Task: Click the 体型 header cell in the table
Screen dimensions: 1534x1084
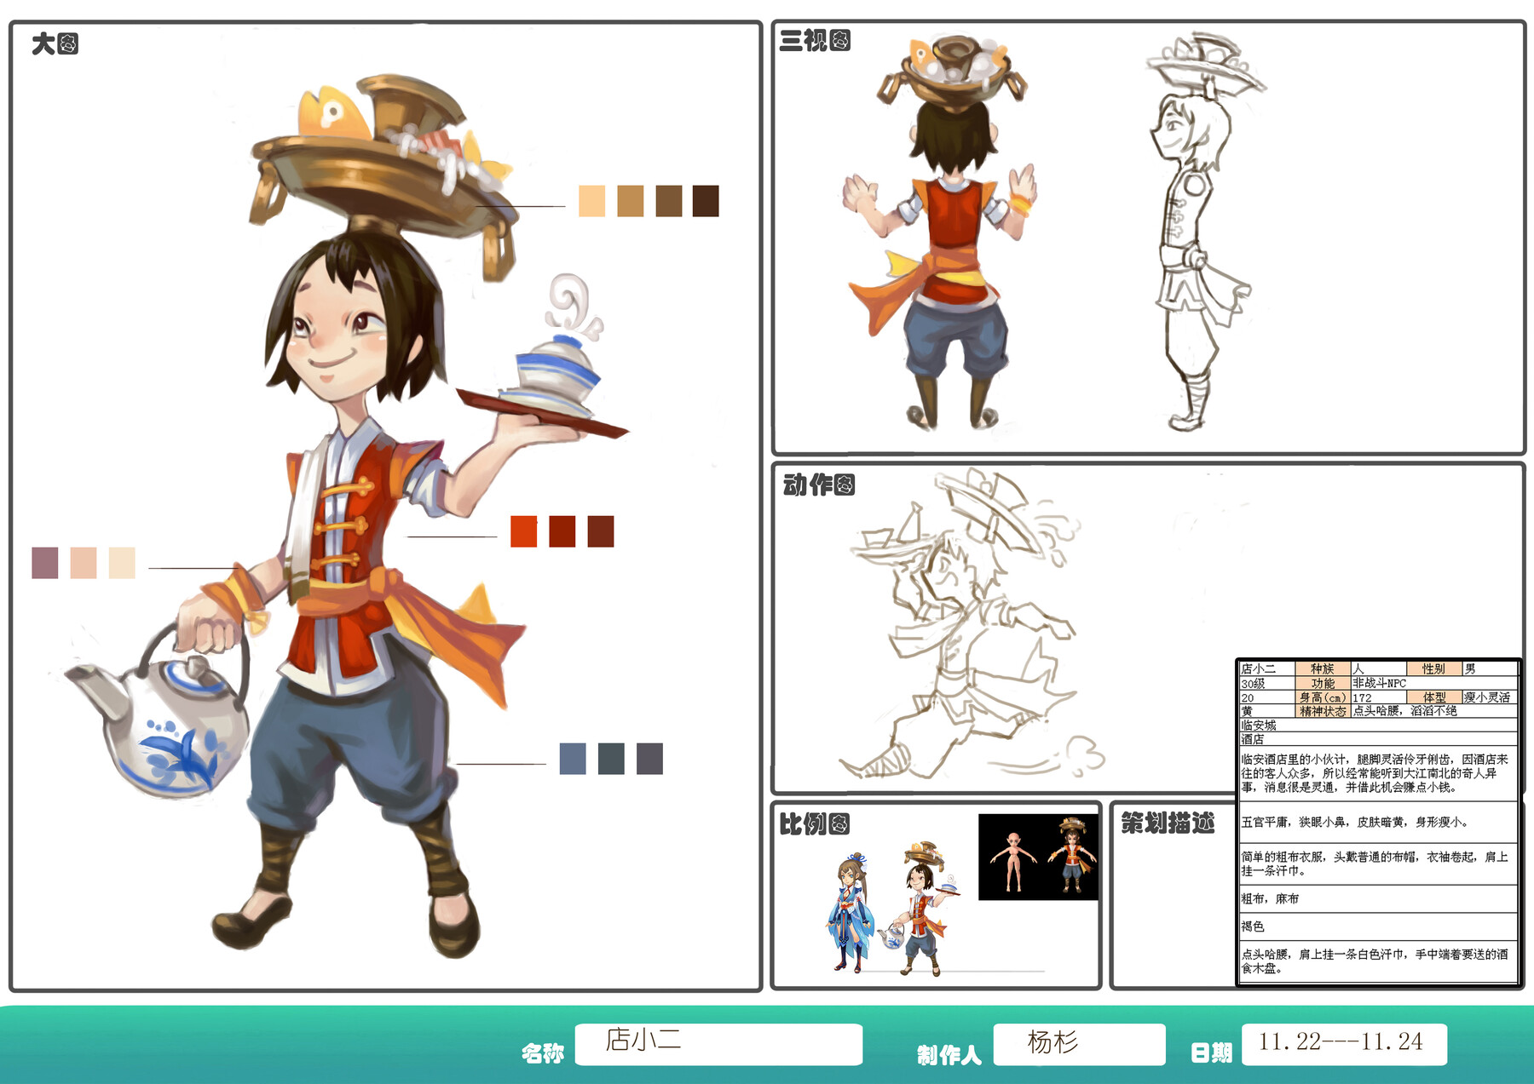Action: click(x=1434, y=697)
